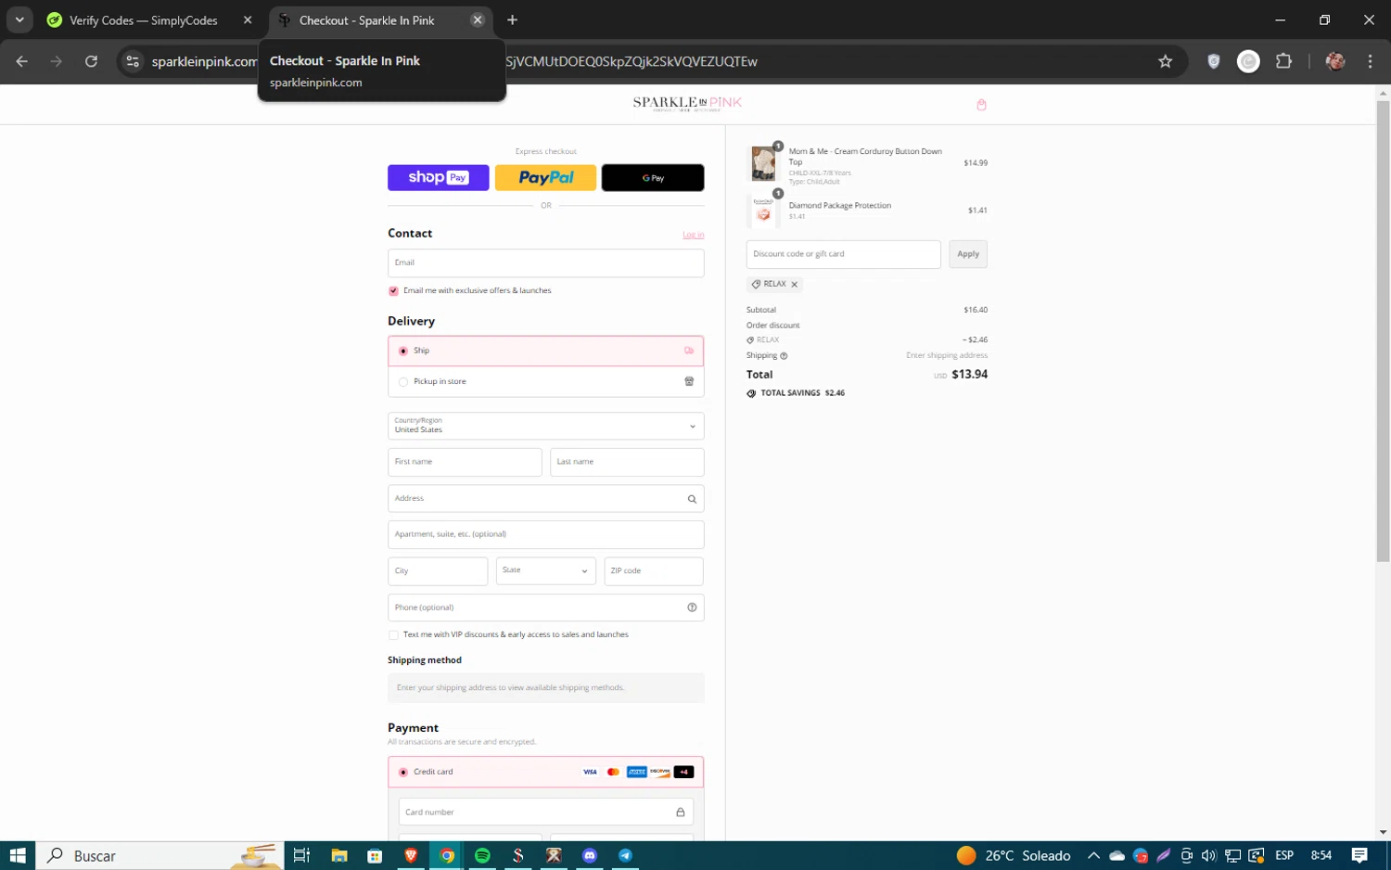This screenshot has width=1391, height=870.
Task: Pay with the PayPal button
Action: (545, 177)
